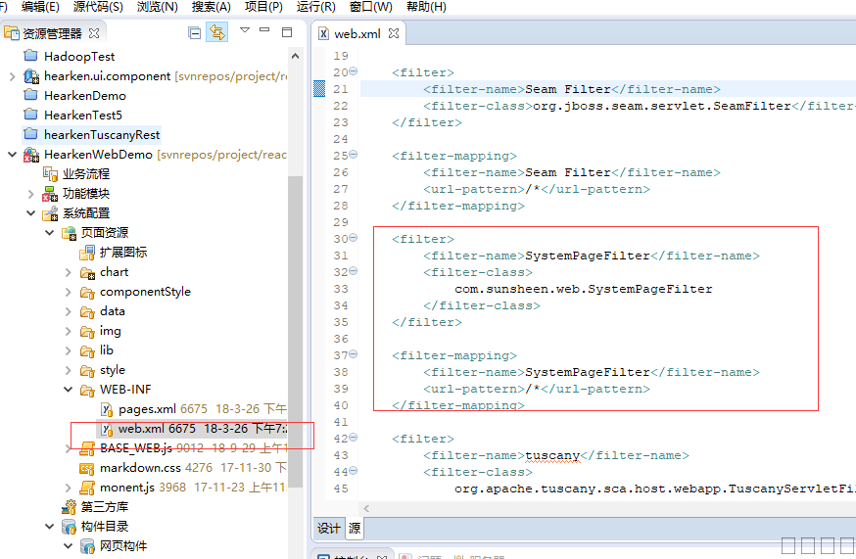Click the HadoopTest project folder icon

pos(29,57)
